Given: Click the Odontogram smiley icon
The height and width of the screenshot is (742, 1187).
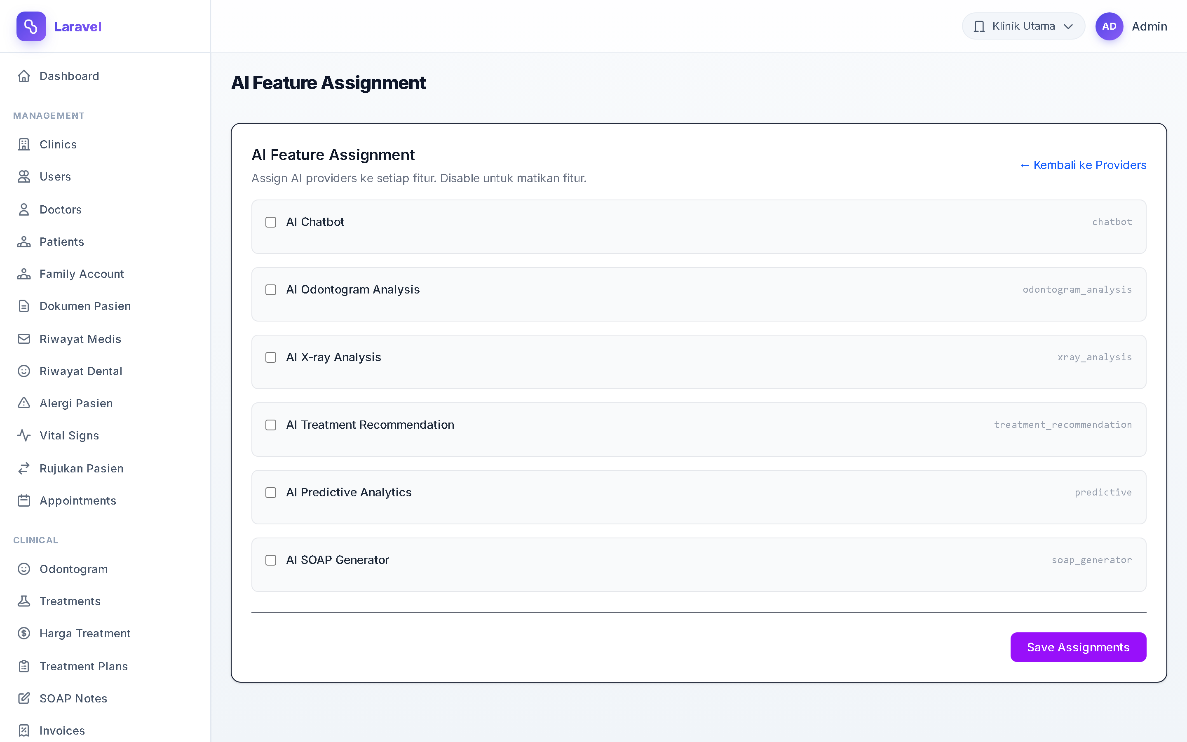Looking at the screenshot, I should tap(24, 569).
